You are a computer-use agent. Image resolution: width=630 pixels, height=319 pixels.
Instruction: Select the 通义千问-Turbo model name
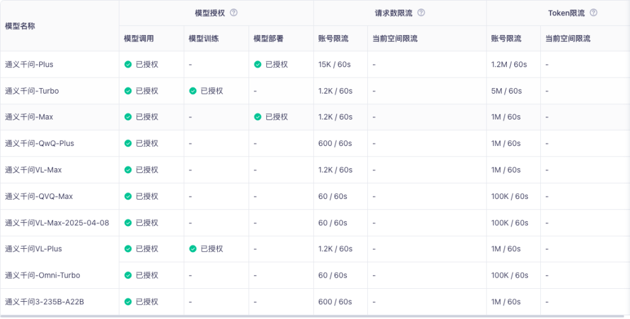click(32, 91)
